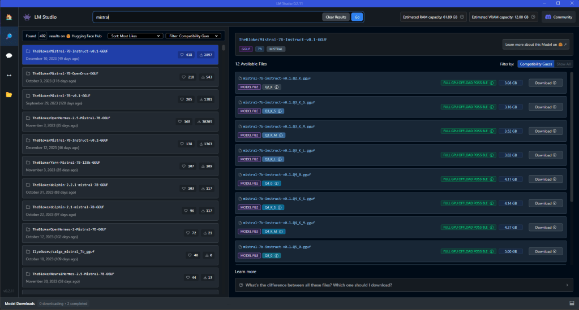Open the My Models folder sidebar icon
The height and width of the screenshot is (310, 579).
[x=8, y=94]
